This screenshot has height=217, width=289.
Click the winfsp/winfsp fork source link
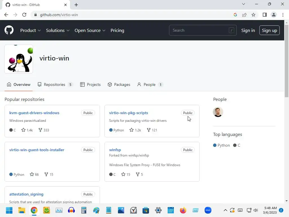point(139,155)
